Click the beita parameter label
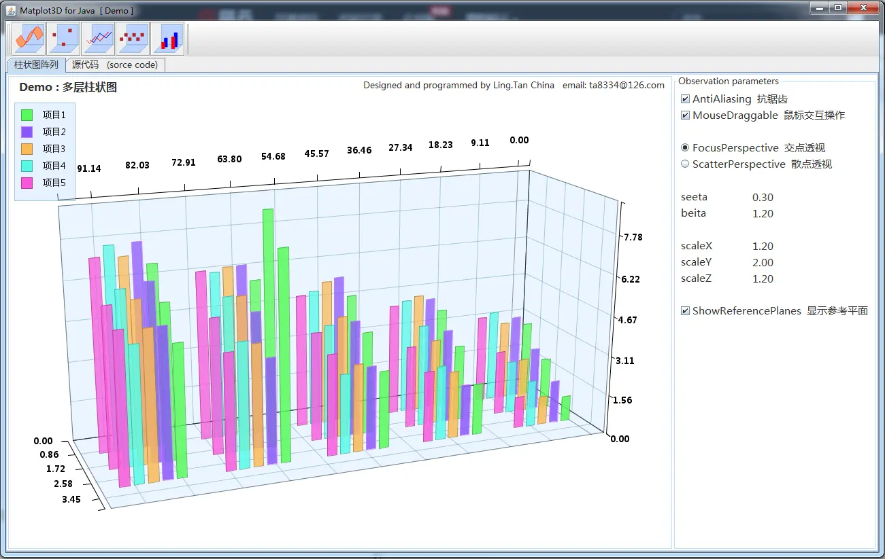Image resolution: width=885 pixels, height=559 pixels. (x=693, y=214)
